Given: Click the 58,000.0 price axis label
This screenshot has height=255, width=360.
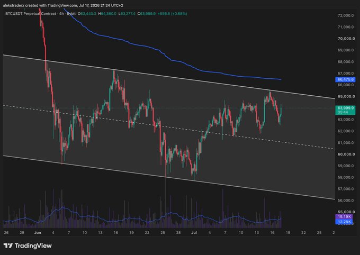Looking at the screenshot, I should coord(346,177).
